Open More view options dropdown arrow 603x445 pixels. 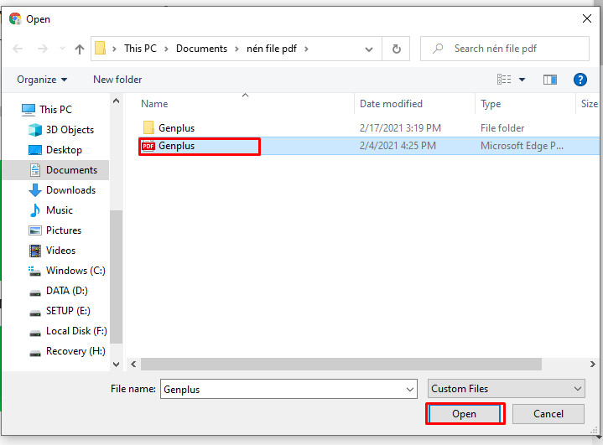coord(522,80)
